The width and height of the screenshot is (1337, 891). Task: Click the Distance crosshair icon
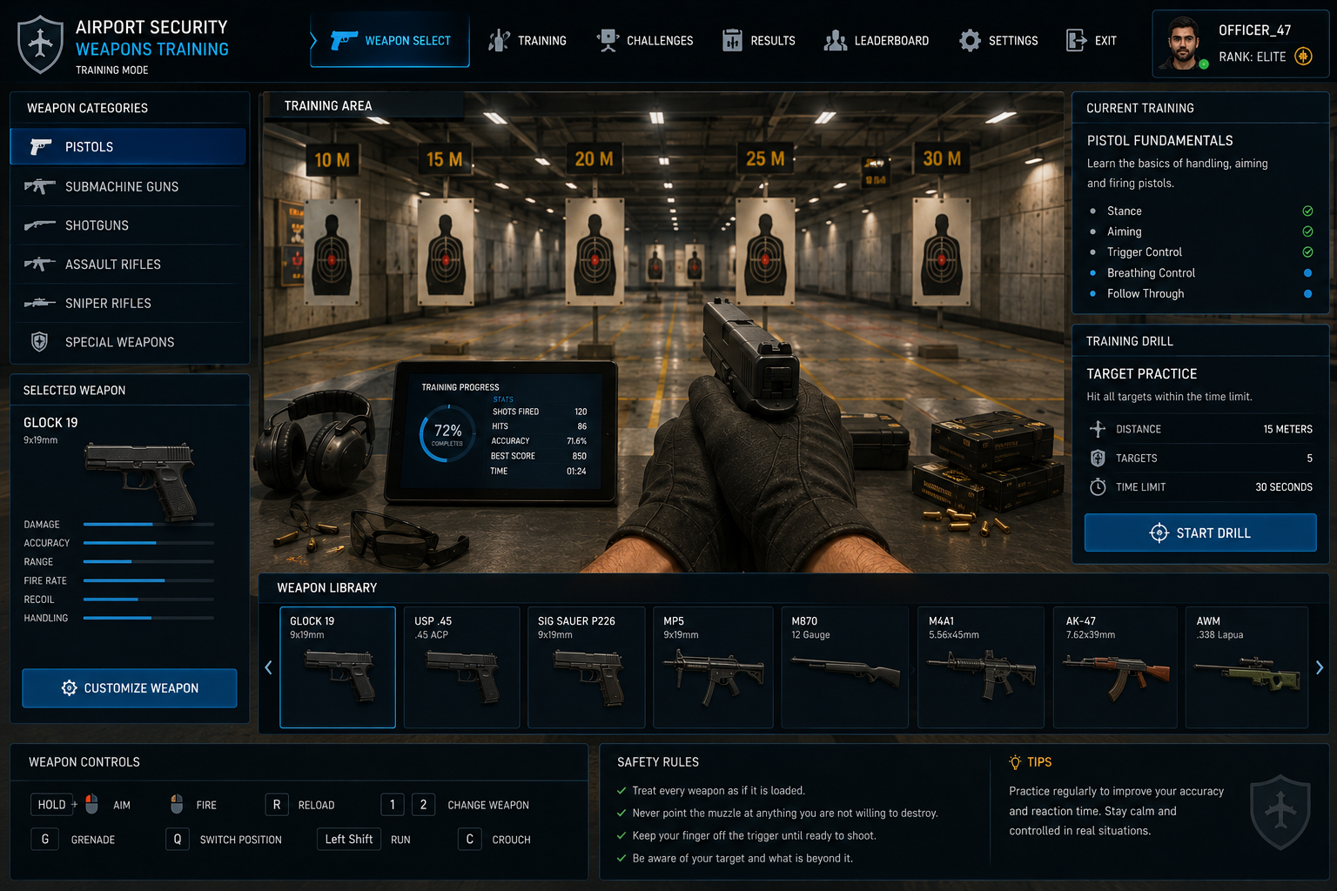coord(1098,429)
